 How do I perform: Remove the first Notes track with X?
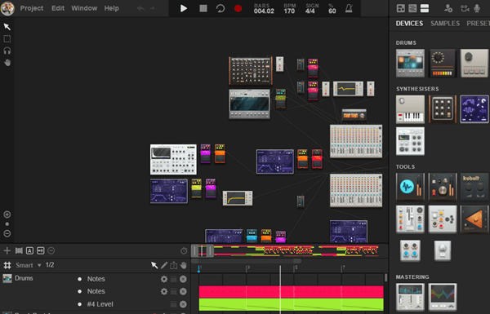183,279
